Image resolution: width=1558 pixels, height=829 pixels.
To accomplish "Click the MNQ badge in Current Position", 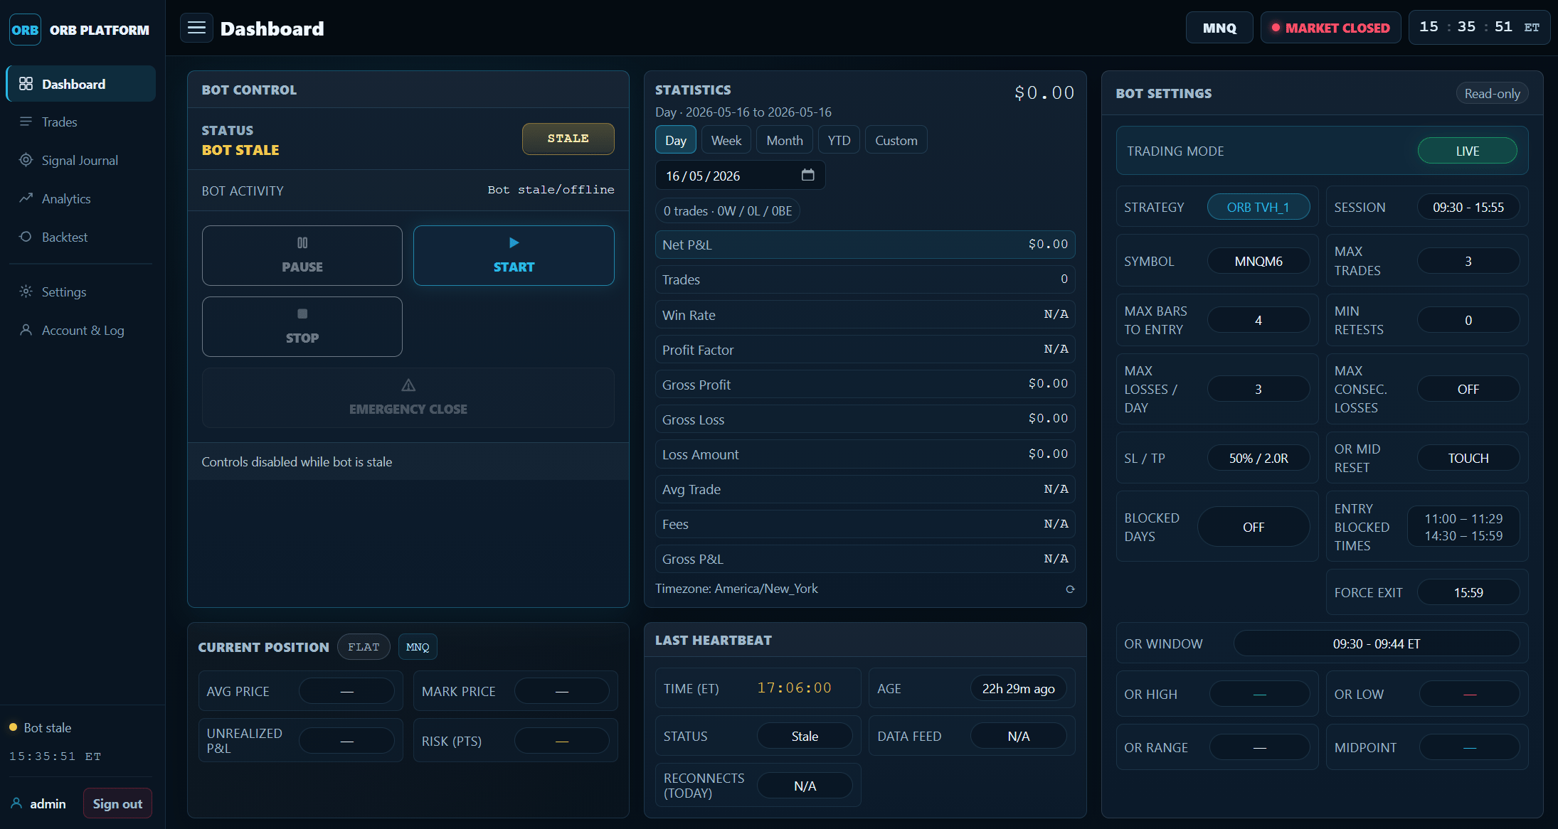I will (x=418, y=647).
